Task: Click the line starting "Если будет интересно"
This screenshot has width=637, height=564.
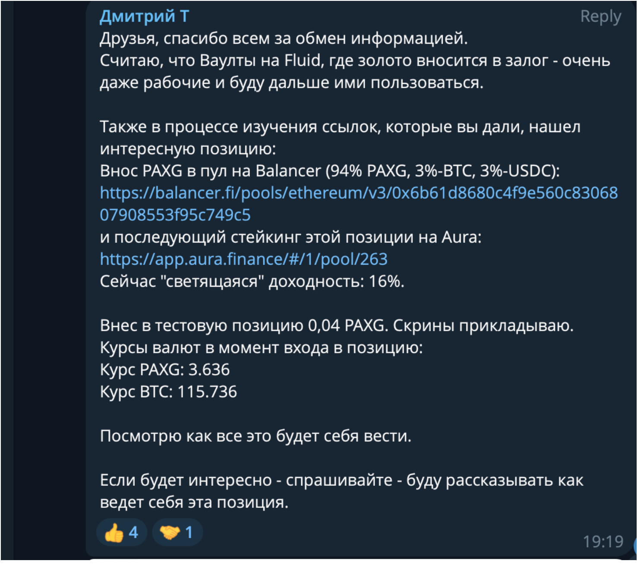Action: coord(341,480)
